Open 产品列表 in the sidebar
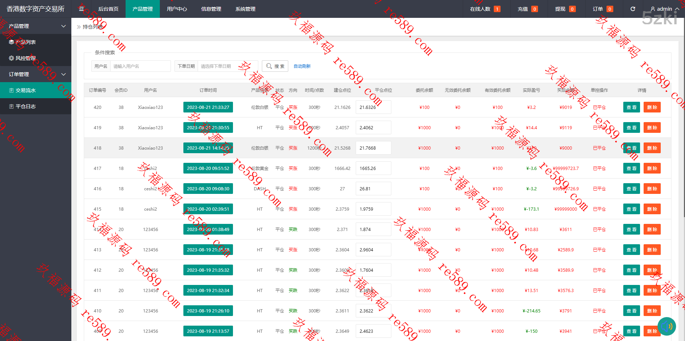The width and height of the screenshot is (685, 341). [25, 42]
